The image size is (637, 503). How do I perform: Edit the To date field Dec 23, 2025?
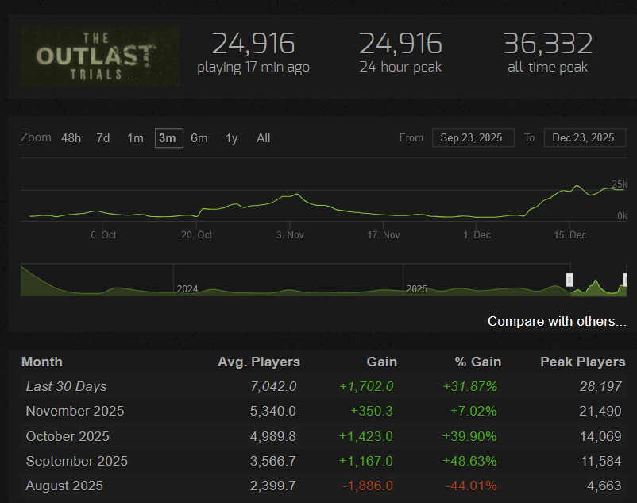coord(585,137)
